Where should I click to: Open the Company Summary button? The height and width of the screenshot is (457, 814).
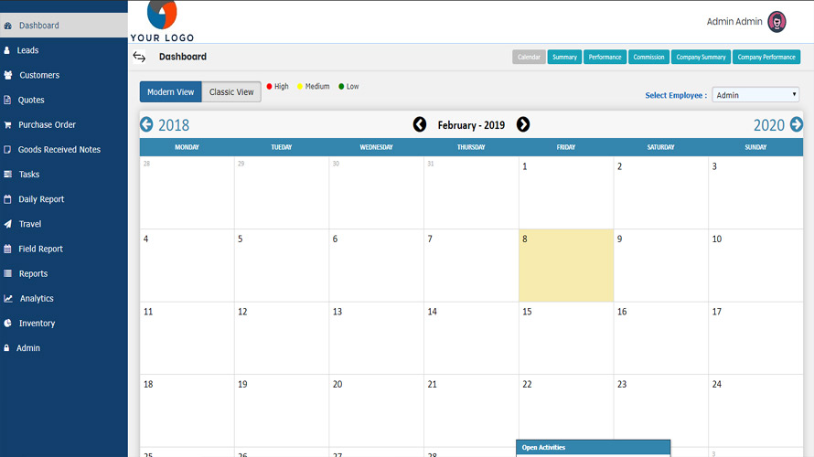pyautogui.click(x=701, y=57)
